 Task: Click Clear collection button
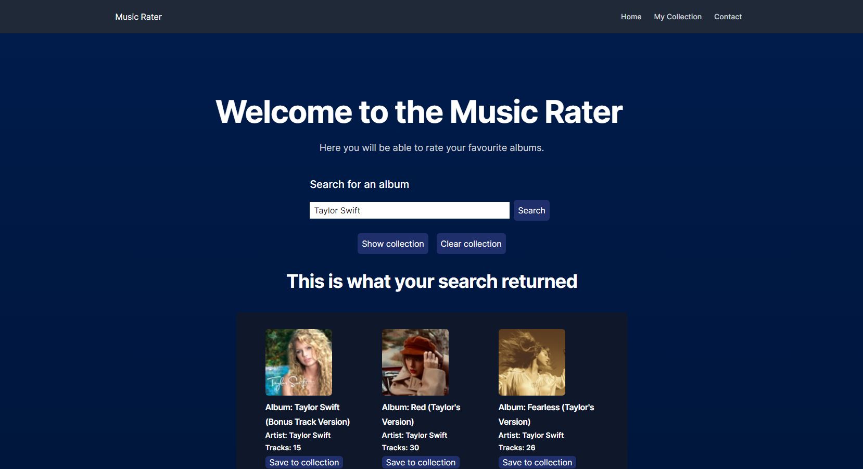[x=471, y=244]
